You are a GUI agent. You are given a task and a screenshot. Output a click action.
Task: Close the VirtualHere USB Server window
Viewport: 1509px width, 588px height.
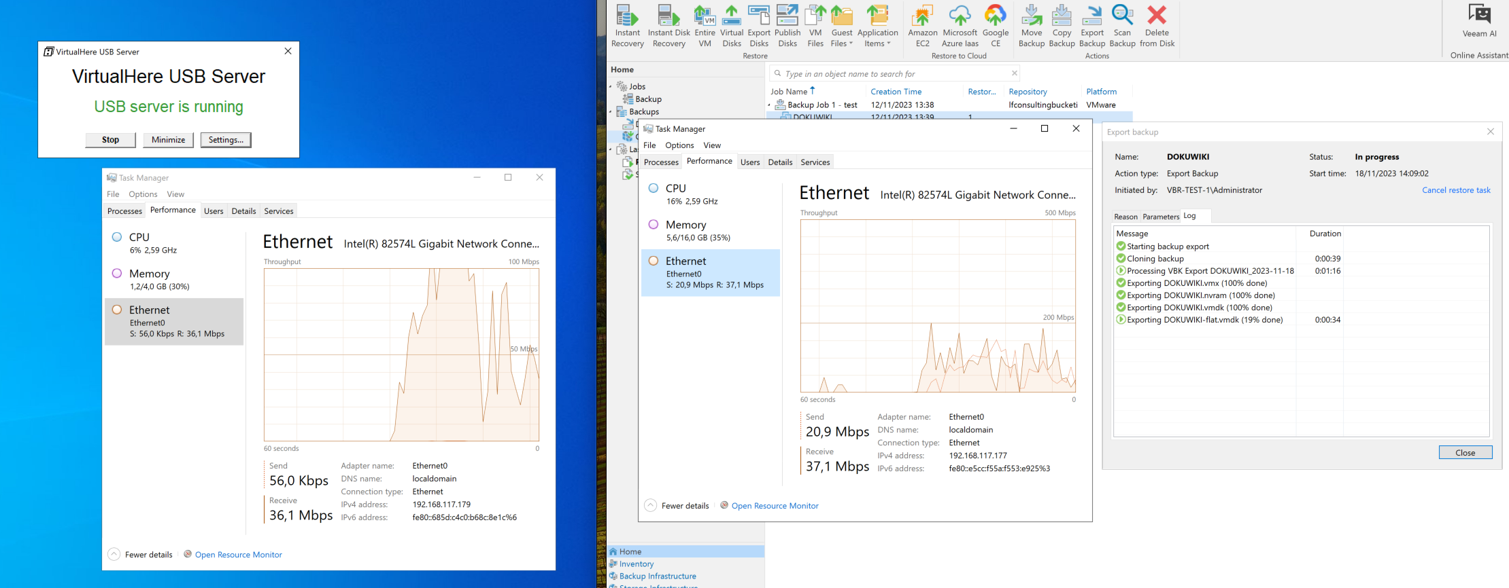pos(288,51)
